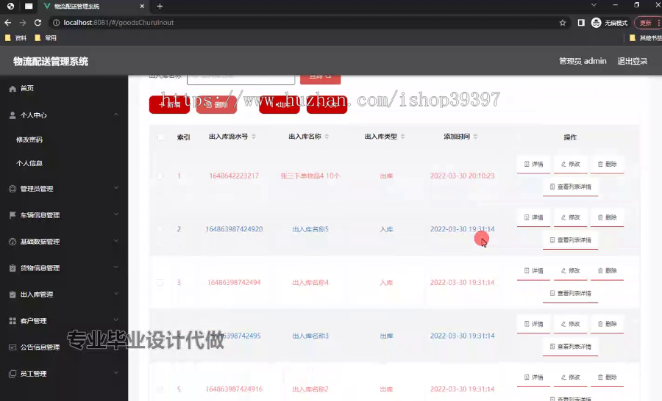Open 首页 home icon in sidebar
Screen dimensions: 662x401
pyautogui.click(x=13, y=89)
